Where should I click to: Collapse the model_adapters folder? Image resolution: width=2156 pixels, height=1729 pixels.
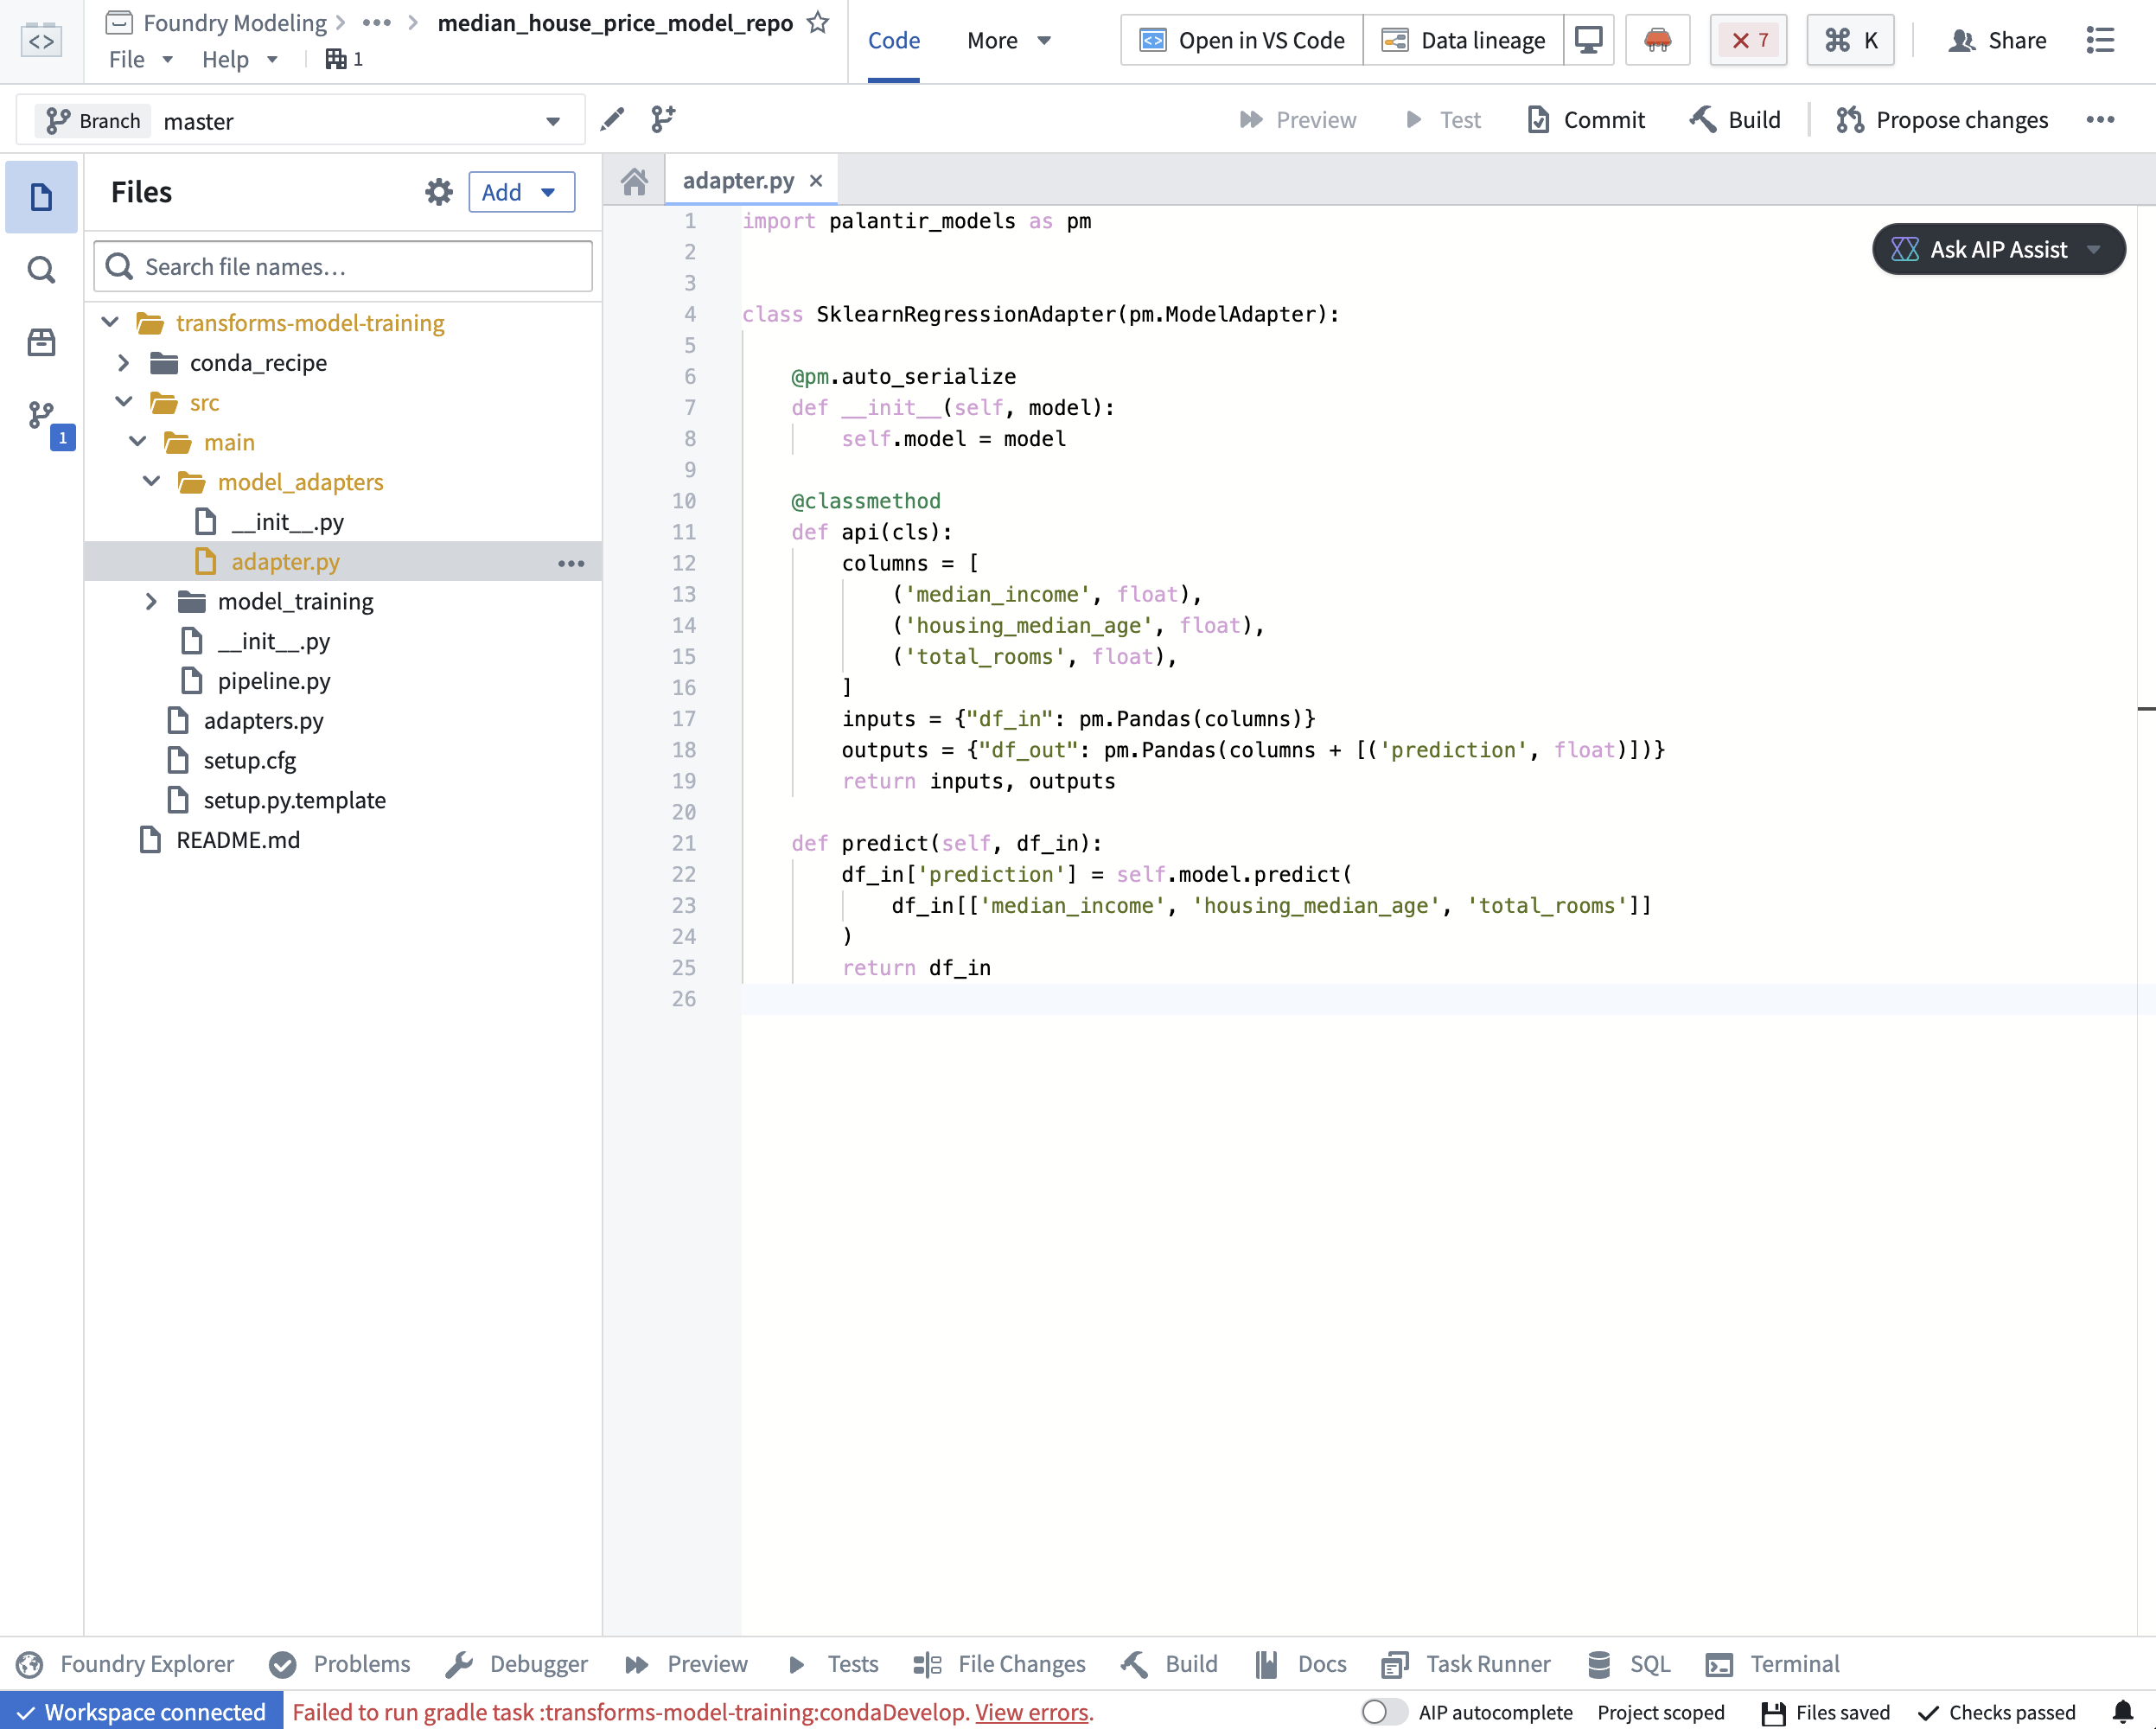pos(151,482)
